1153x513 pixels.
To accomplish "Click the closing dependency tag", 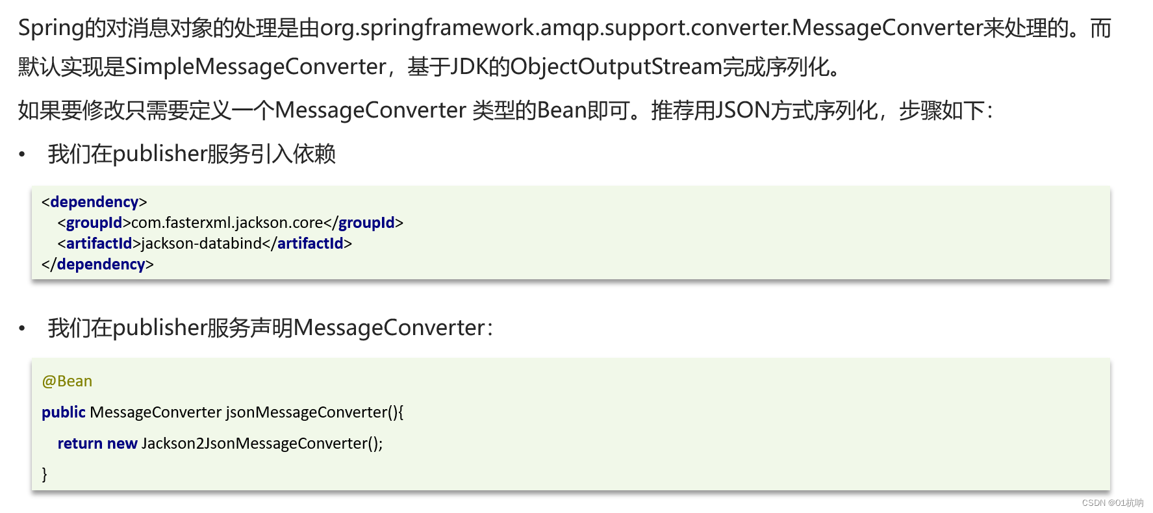I will (97, 264).
